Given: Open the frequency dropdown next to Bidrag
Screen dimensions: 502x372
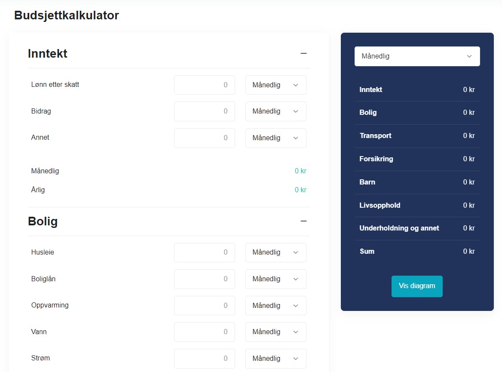Looking at the screenshot, I should [275, 111].
